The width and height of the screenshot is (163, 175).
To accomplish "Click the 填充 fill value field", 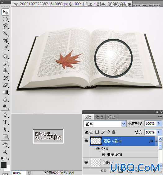I will 151,132.
